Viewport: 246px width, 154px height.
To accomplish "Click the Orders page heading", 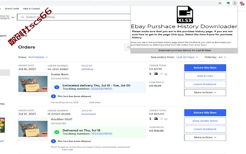I will coord(27,47).
